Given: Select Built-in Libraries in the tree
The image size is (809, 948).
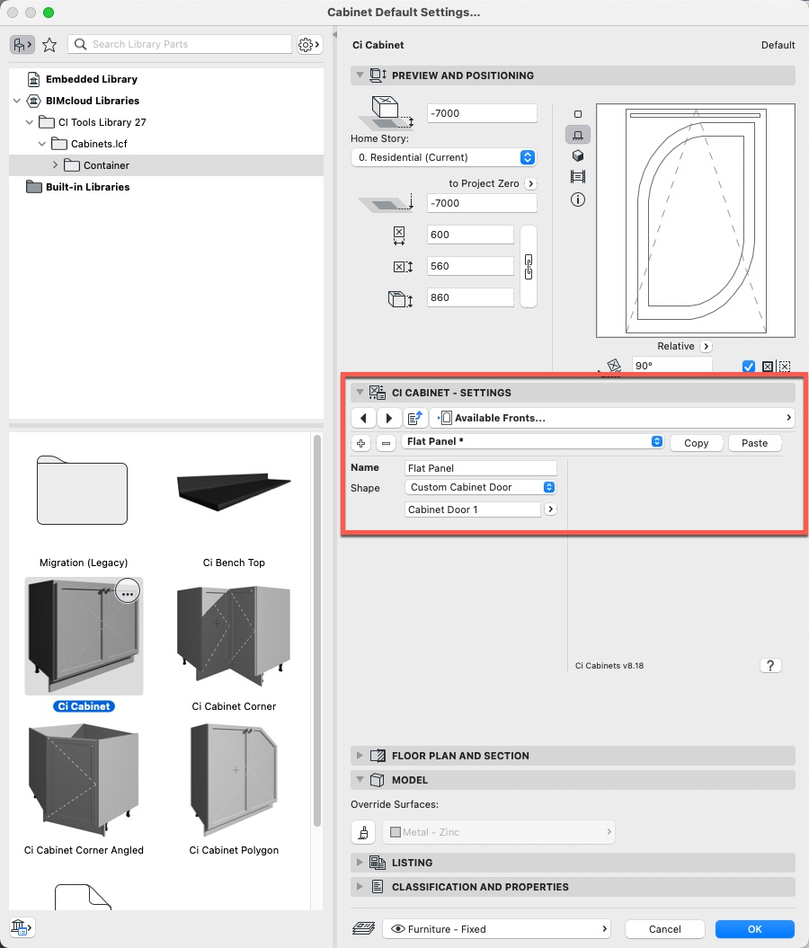Looking at the screenshot, I should point(88,187).
